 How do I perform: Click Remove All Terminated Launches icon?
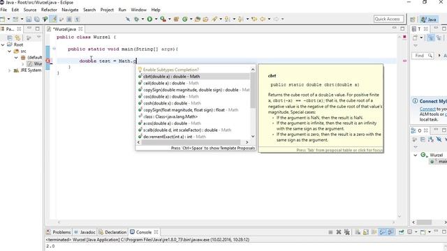pos(346,232)
